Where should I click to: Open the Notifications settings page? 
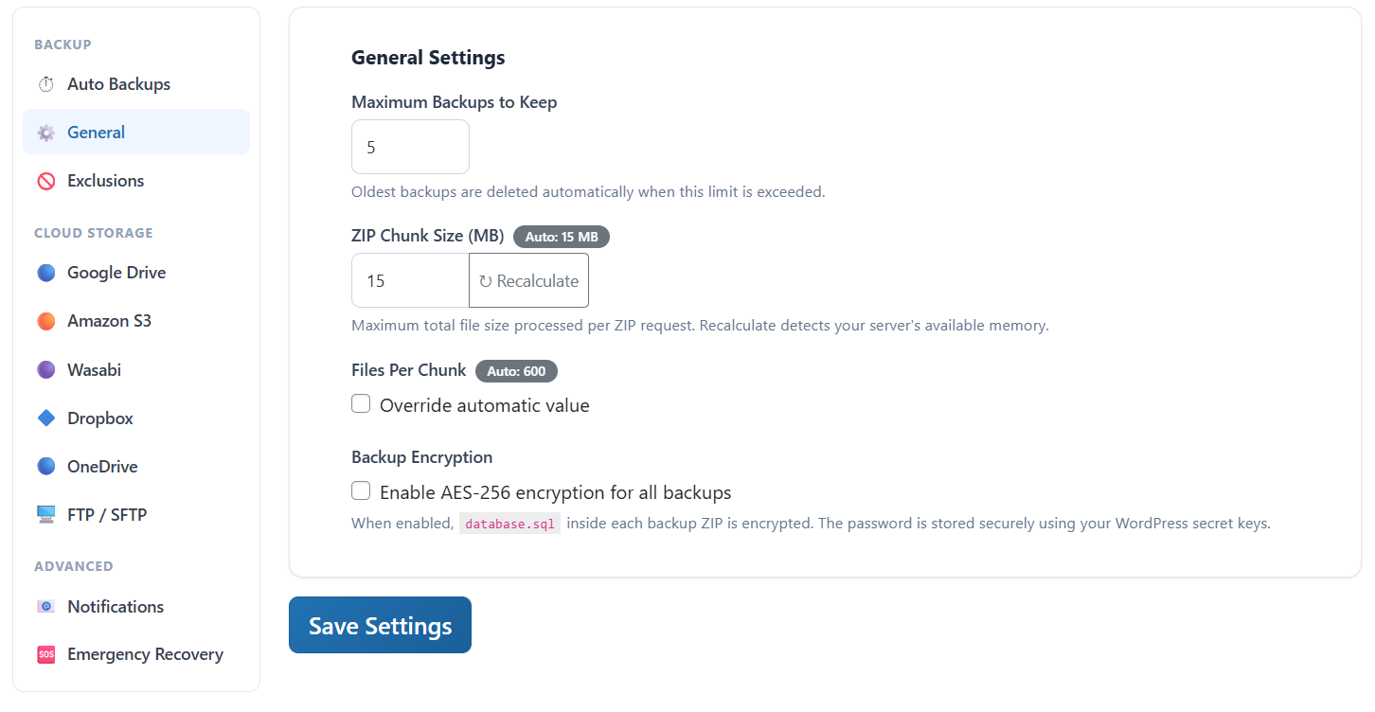[136, 607]
